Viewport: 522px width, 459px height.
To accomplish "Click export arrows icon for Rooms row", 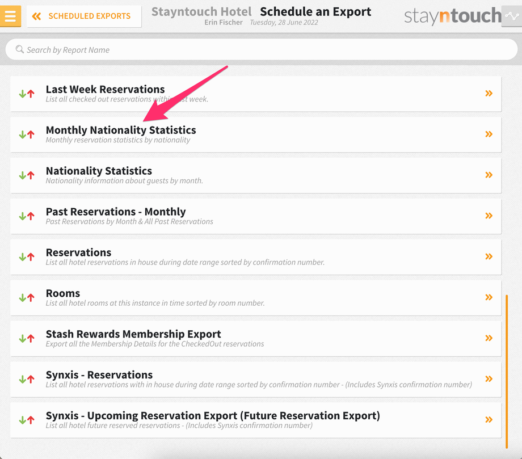I will (x=27, y=297).
